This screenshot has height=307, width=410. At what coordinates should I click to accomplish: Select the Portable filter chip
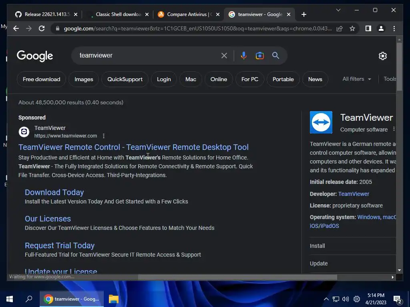(283, 80)
